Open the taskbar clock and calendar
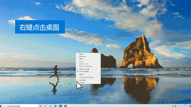 coord(184,106)
